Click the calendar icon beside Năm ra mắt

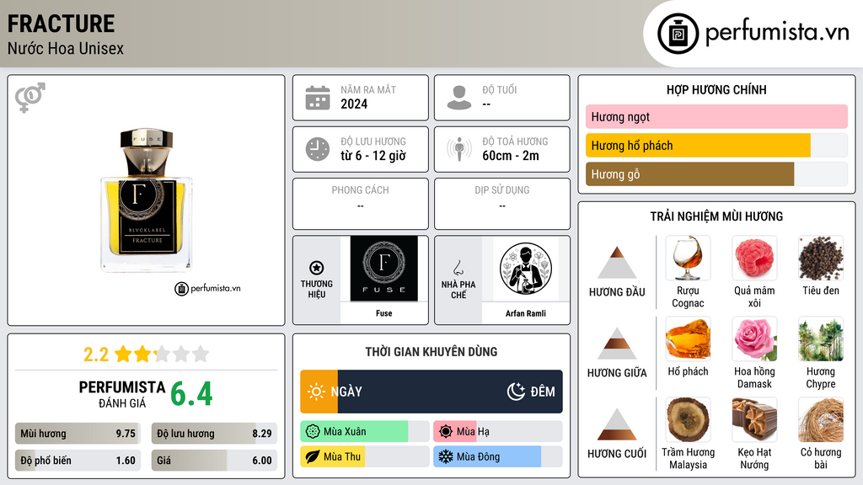click(318, 98)
